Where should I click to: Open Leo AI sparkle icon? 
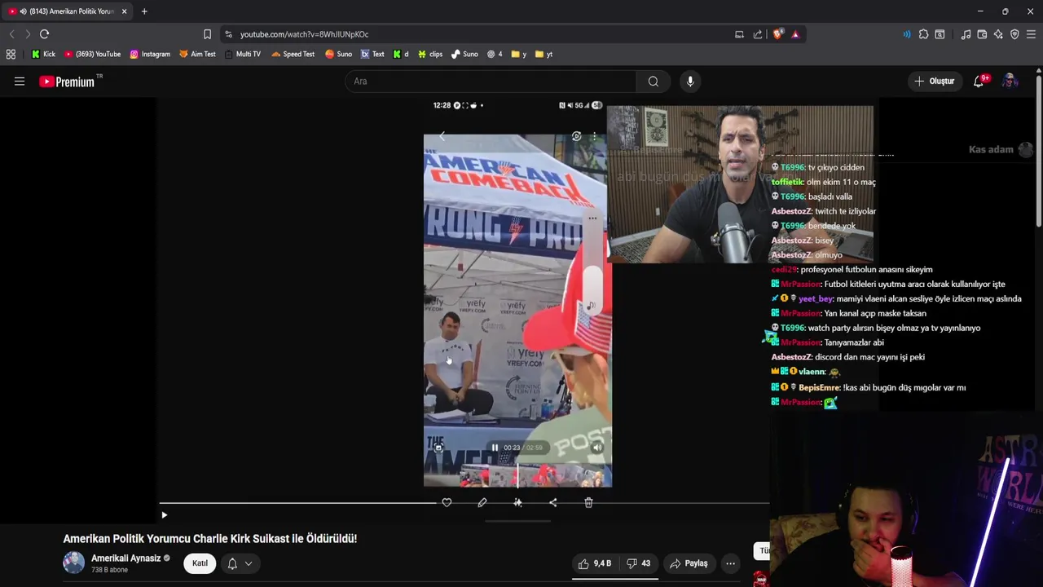(x=998, y=34)
